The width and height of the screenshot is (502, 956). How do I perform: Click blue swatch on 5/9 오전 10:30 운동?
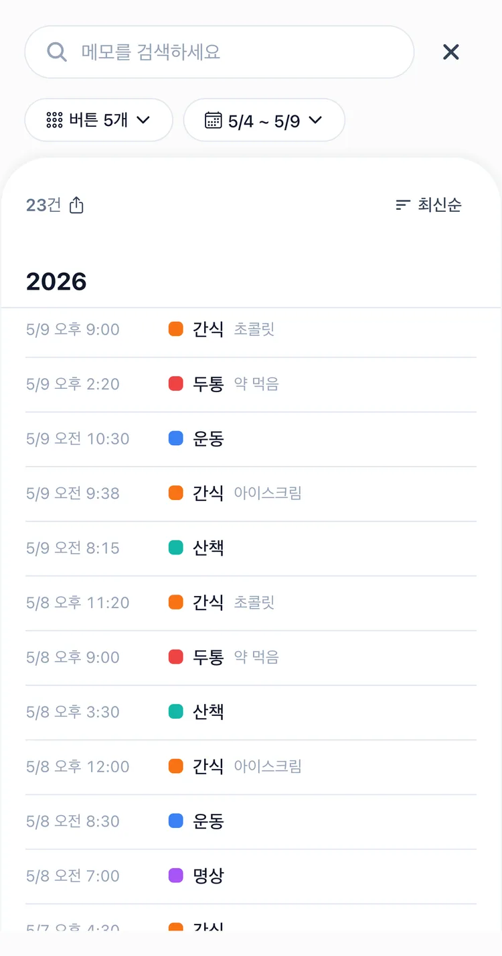pos(176,438)
